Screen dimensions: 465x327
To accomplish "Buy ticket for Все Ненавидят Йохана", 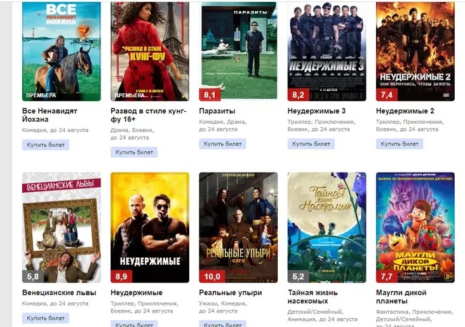I will click(46, 145).
